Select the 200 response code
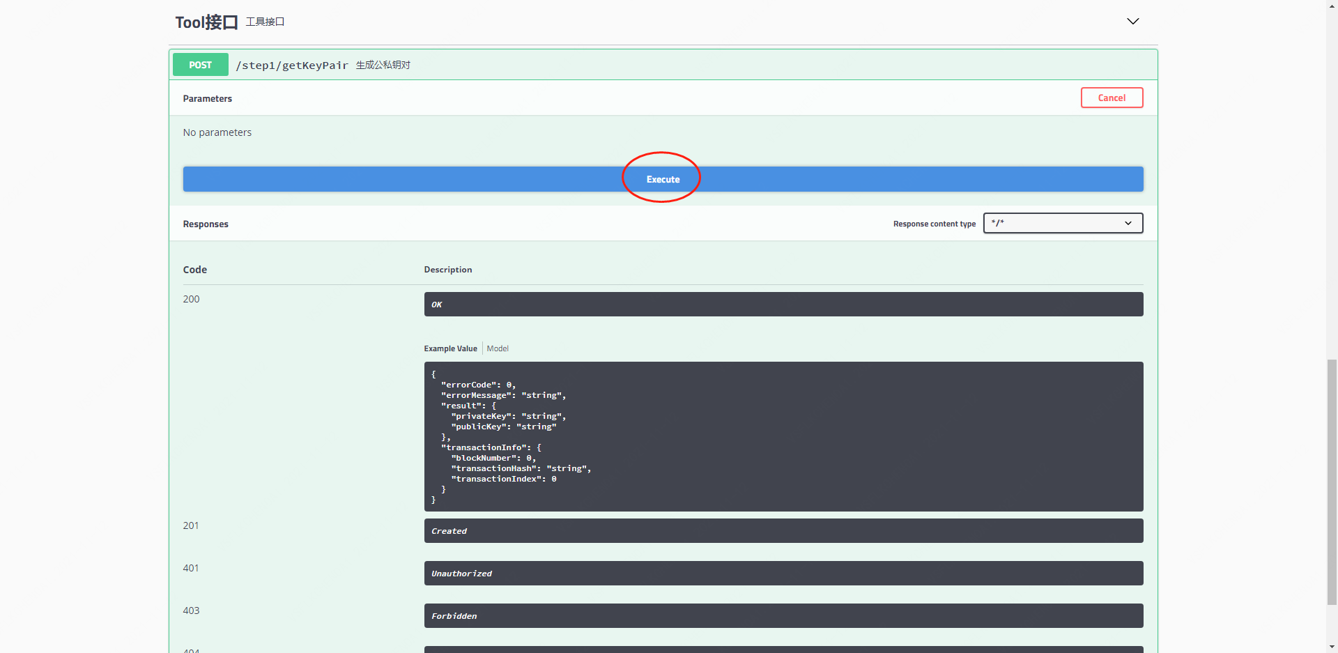 [x=191, y=299]
